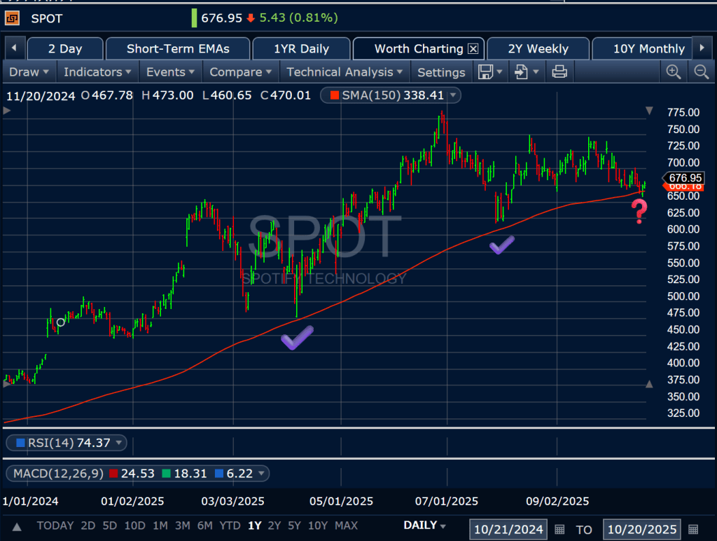Print the chart using printer icon
The height and width of the screenshot is (541, 717).
[559, 71]
